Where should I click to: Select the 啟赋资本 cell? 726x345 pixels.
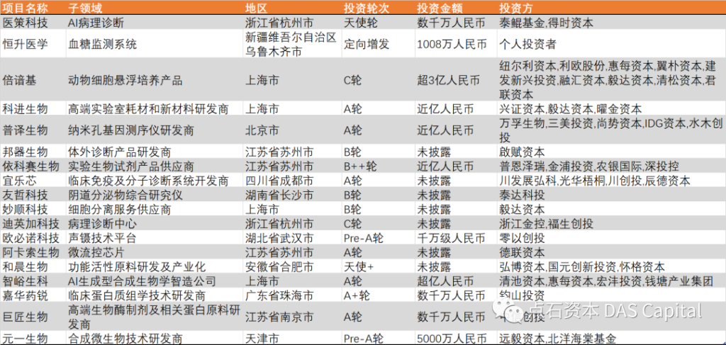tap(612, 151)
